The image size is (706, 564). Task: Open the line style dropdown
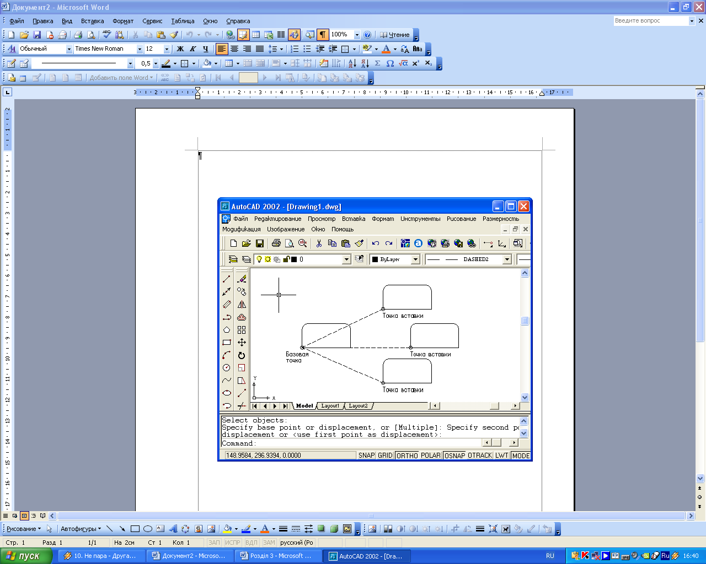130,63
